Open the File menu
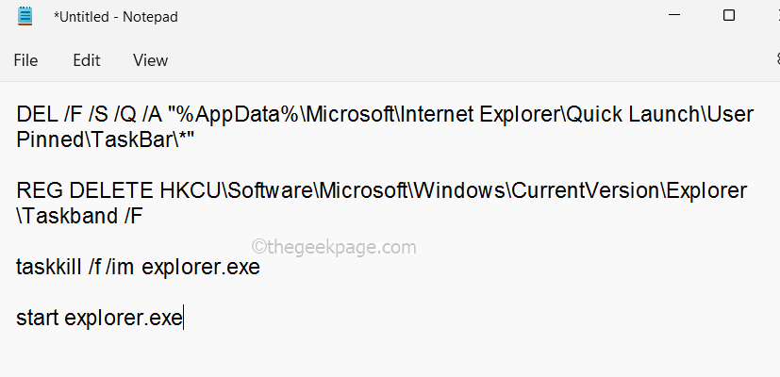The height and width of the screenshot is (377, 780). click(25, 60)
